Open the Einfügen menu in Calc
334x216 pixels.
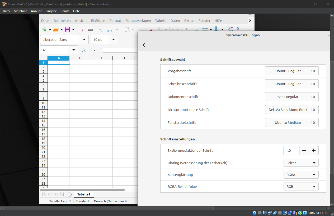point(98,21)
